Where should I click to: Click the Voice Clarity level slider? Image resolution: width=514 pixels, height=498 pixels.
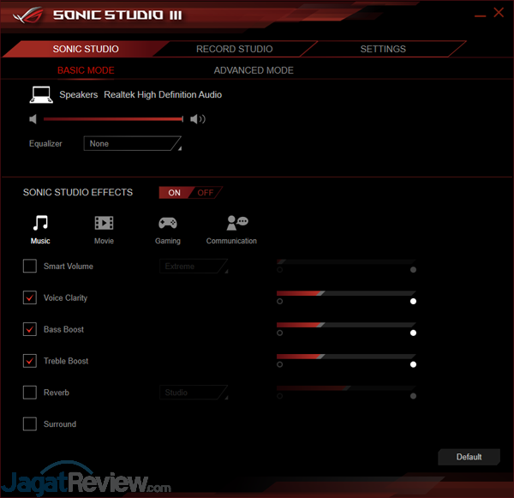coord(346,293)
